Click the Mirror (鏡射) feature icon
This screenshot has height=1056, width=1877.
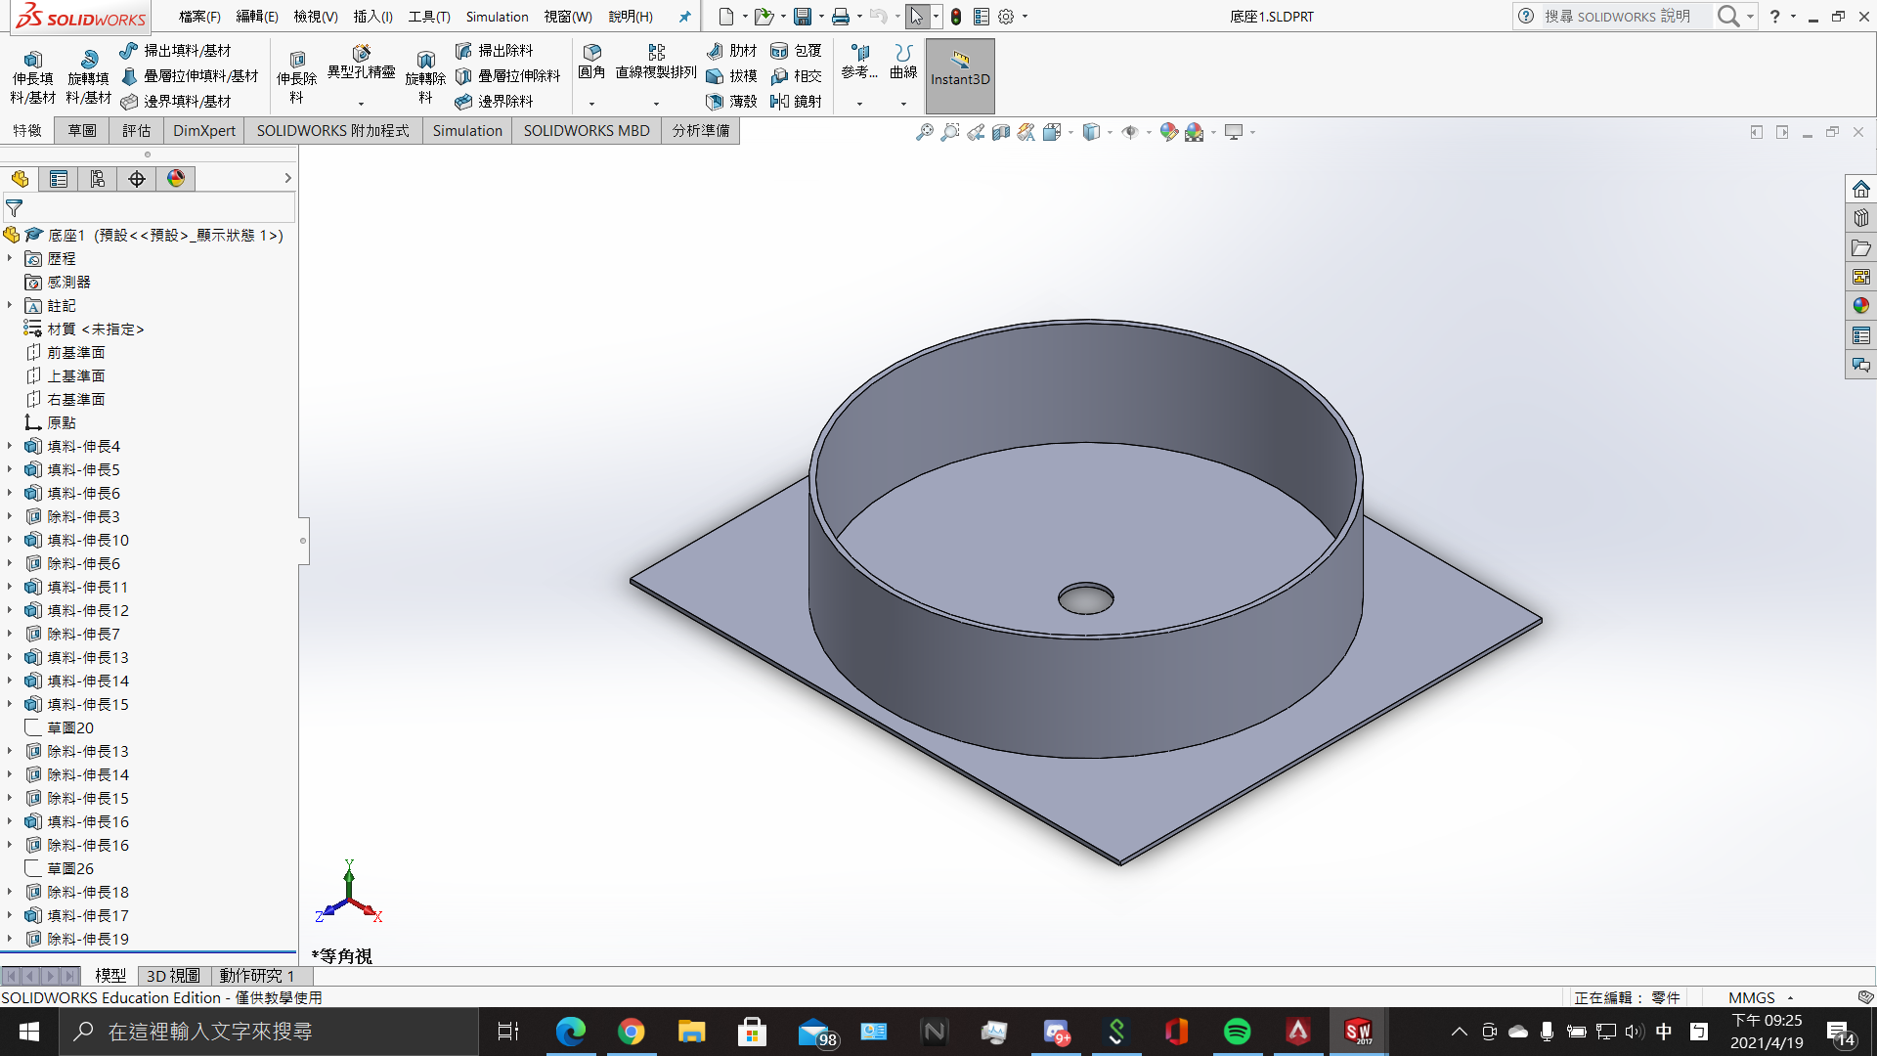point(780,101)
